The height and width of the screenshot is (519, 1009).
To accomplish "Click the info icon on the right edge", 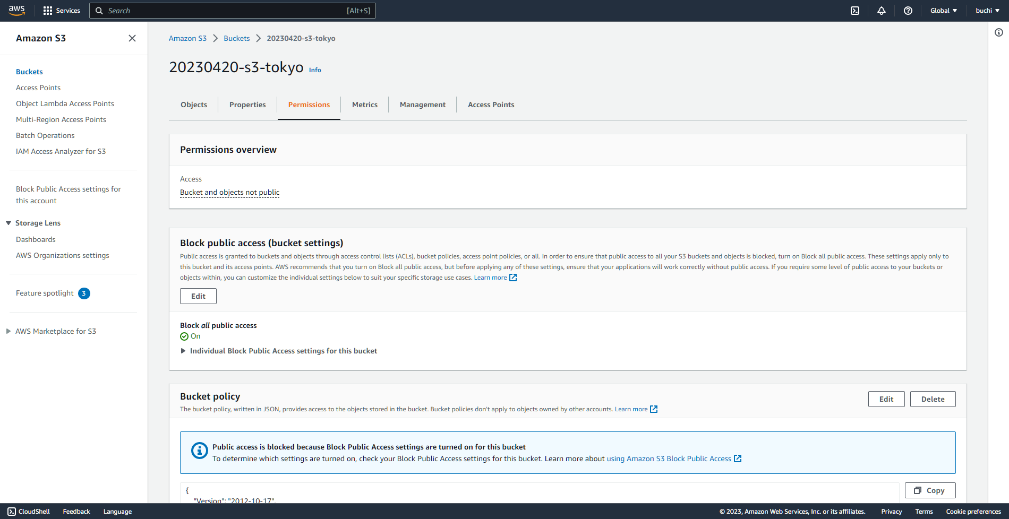I will pos(998,32).
